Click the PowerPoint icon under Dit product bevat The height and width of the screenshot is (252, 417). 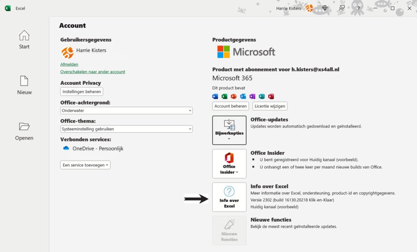tap(234, 96)
